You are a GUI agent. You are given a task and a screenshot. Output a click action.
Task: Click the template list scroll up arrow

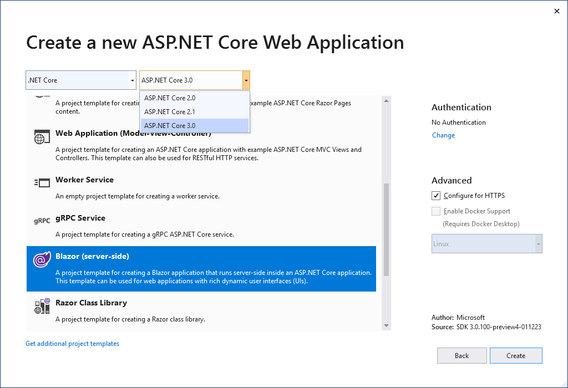point(386,101)
